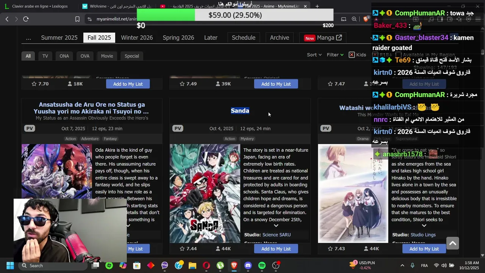This screenshot has height=273, width=485.
Task: Click the taskbar Search box
Action: tap(53, 265)
